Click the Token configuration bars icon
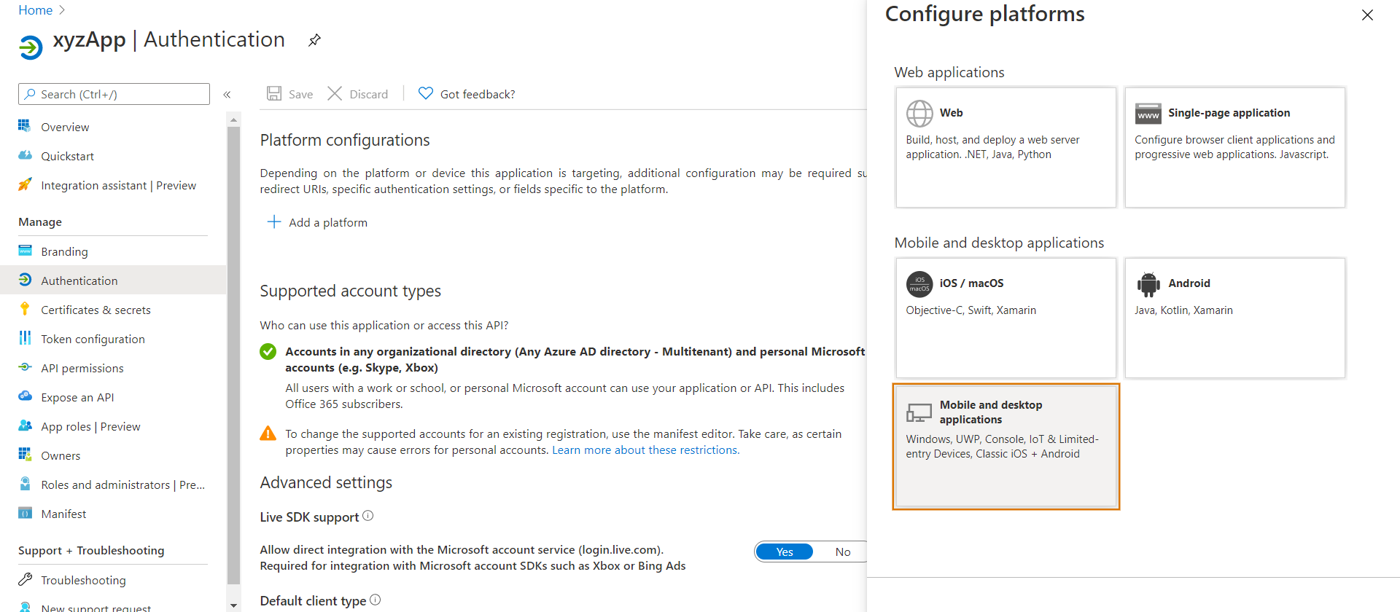The height and width of the screenshot is (612, 1400). (x=25, y=338)
